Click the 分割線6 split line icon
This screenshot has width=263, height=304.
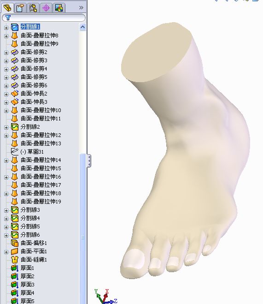(15, 235)
